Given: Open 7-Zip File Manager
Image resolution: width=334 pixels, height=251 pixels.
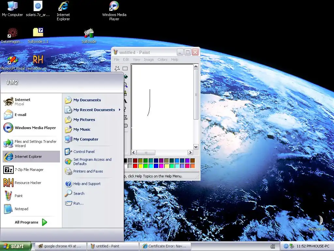Looking at the screenshot, I should pos(31,170).
